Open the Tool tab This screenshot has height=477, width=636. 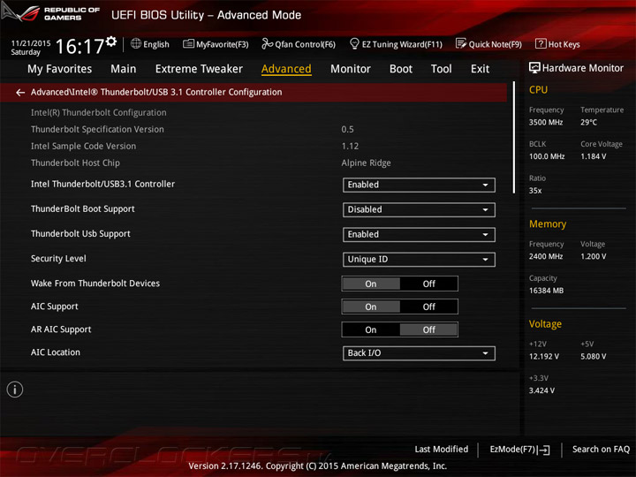coord(442,69)
